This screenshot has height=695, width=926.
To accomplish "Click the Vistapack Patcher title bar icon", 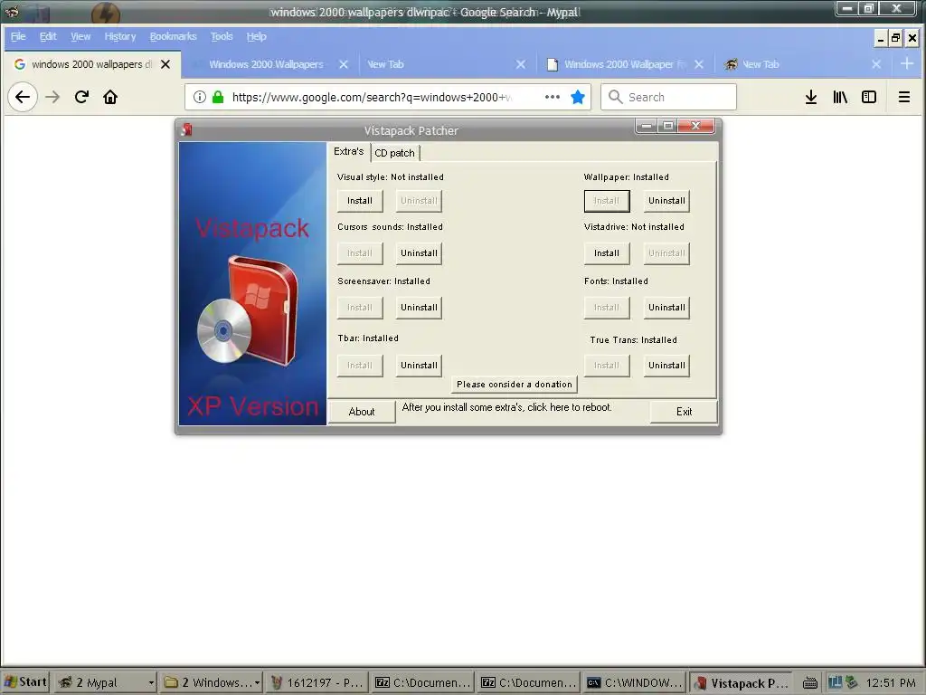I will 186,129.
